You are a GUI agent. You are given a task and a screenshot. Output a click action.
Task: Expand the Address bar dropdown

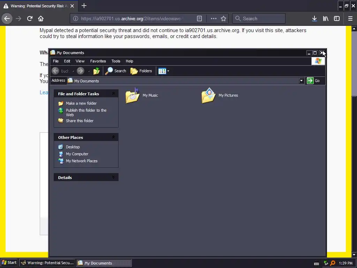point(301,81)
